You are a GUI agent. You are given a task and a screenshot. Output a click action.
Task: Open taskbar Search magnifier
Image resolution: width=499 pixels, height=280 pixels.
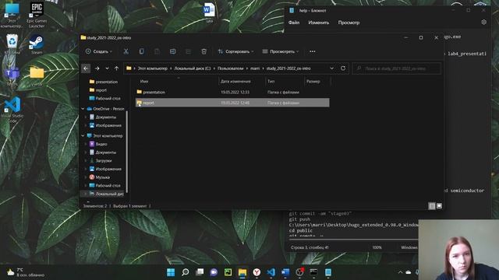(186, 272)
